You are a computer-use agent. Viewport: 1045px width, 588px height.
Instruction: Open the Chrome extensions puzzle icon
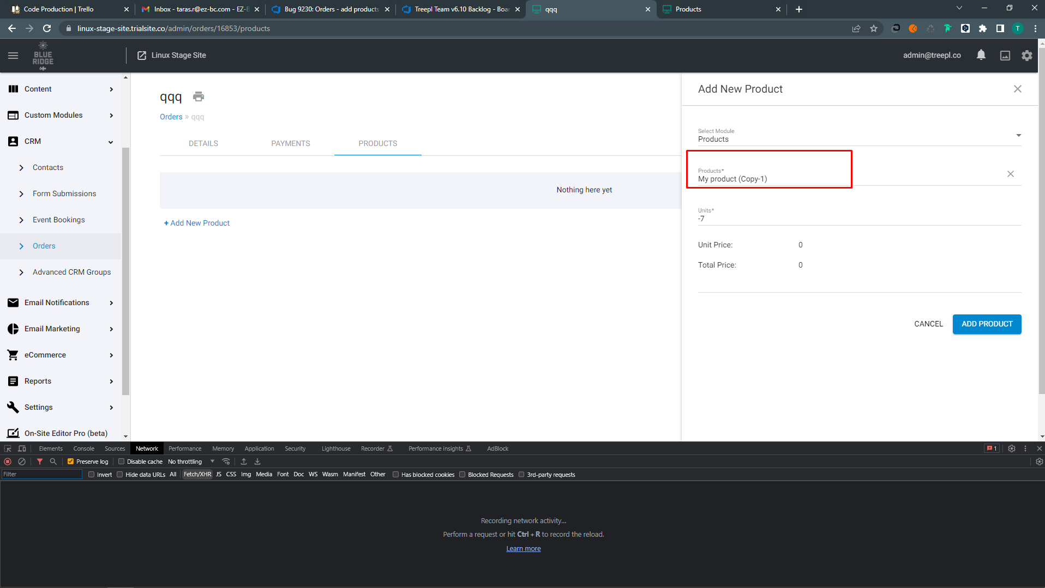coord(983,28)
